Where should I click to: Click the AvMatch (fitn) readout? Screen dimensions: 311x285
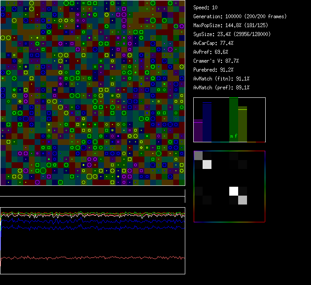click(x=221, y=79)
